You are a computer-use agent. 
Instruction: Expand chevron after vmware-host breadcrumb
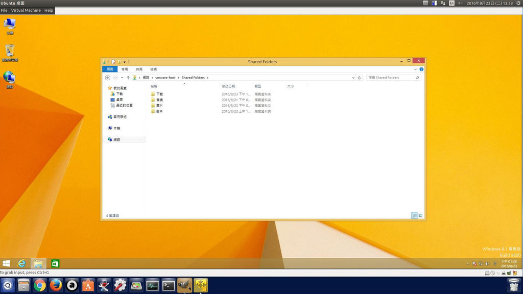pos(178,78)
